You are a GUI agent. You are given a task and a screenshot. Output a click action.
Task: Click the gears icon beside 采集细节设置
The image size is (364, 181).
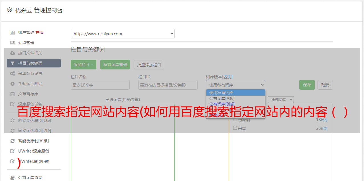[12, 73]
